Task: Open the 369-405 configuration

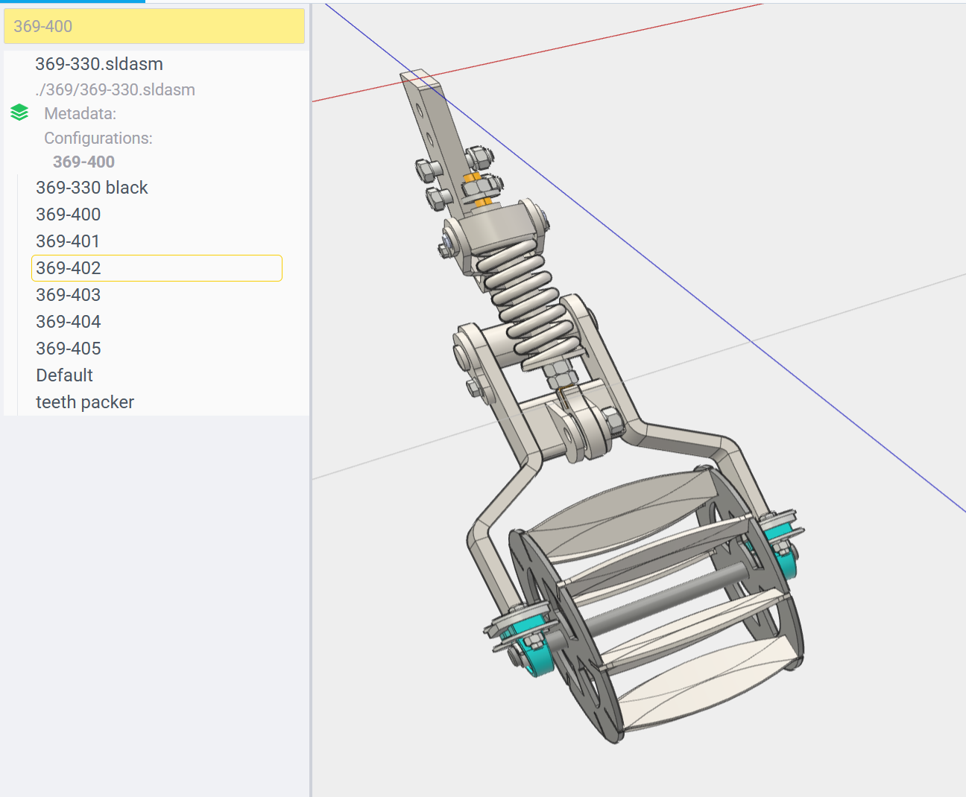Action: click(x=68, y=349)
